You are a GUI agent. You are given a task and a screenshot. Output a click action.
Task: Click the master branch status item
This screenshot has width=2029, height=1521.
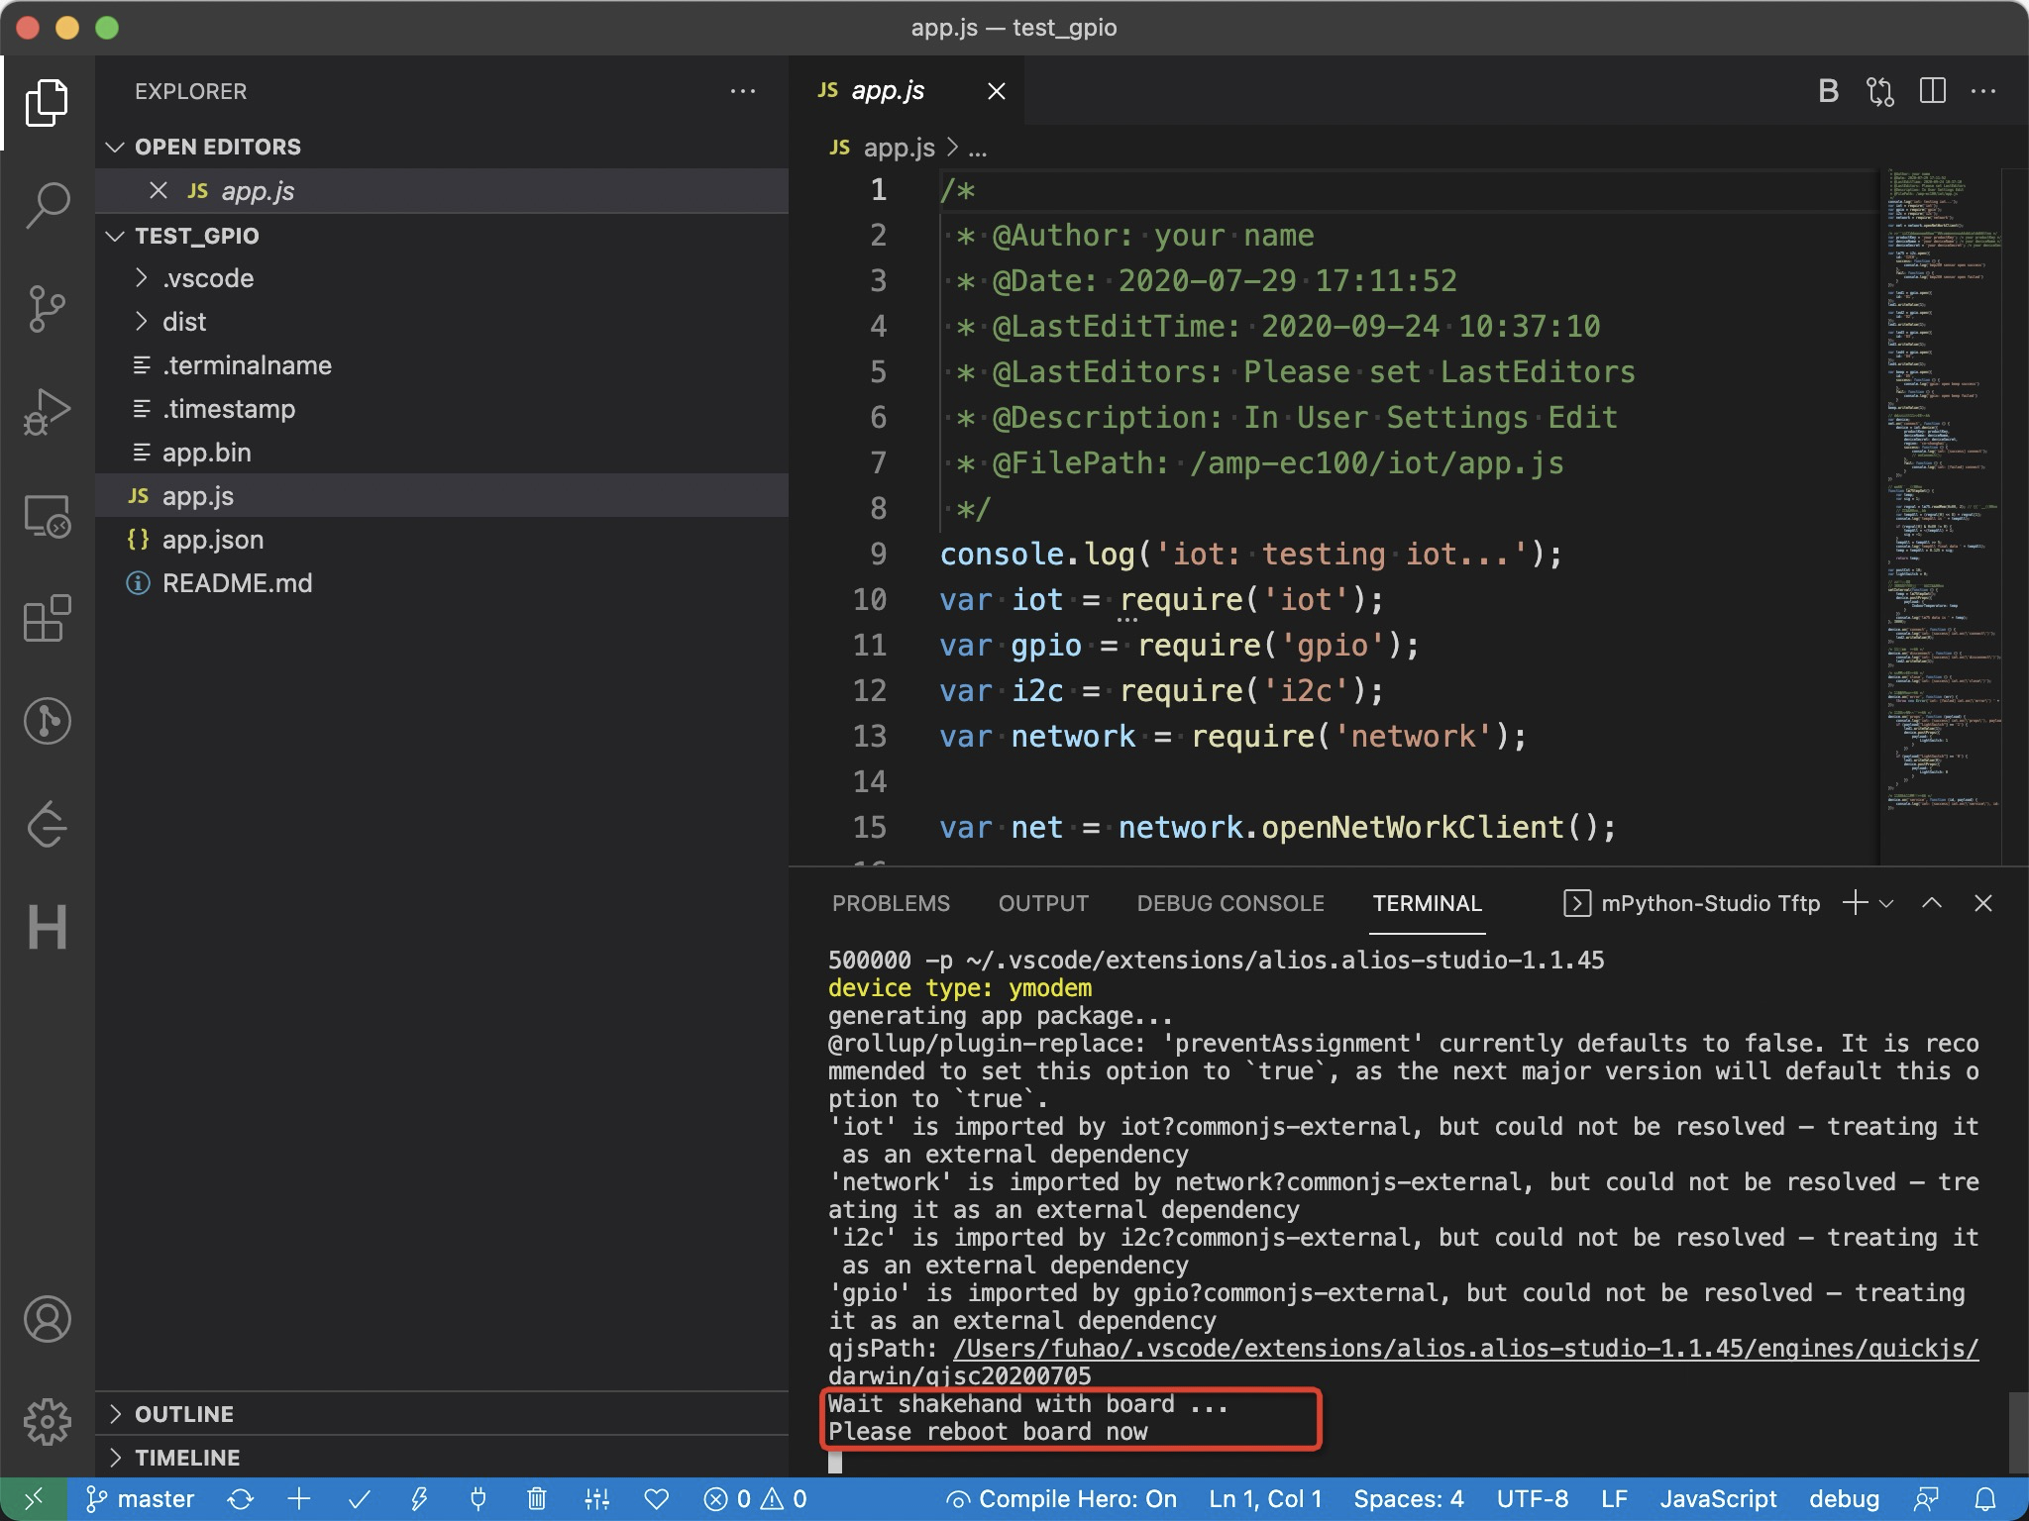coord(140,1499)
